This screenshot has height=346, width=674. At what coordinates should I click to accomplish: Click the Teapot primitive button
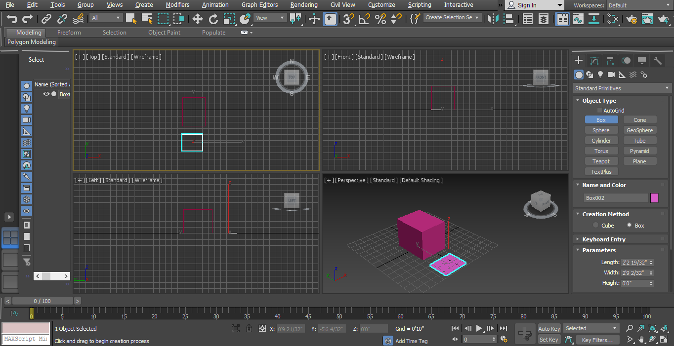[601, 161]
